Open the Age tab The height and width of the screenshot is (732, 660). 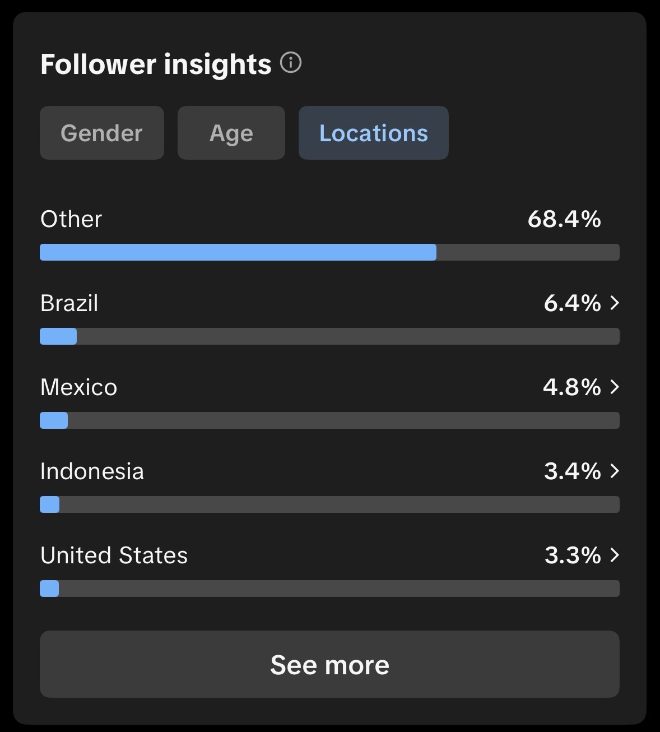(231, 133)
